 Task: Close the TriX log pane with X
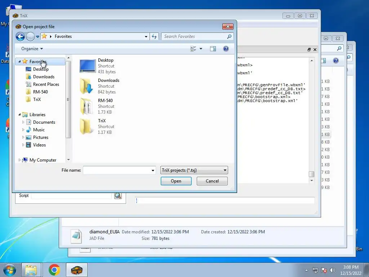[x=315, y=50]
